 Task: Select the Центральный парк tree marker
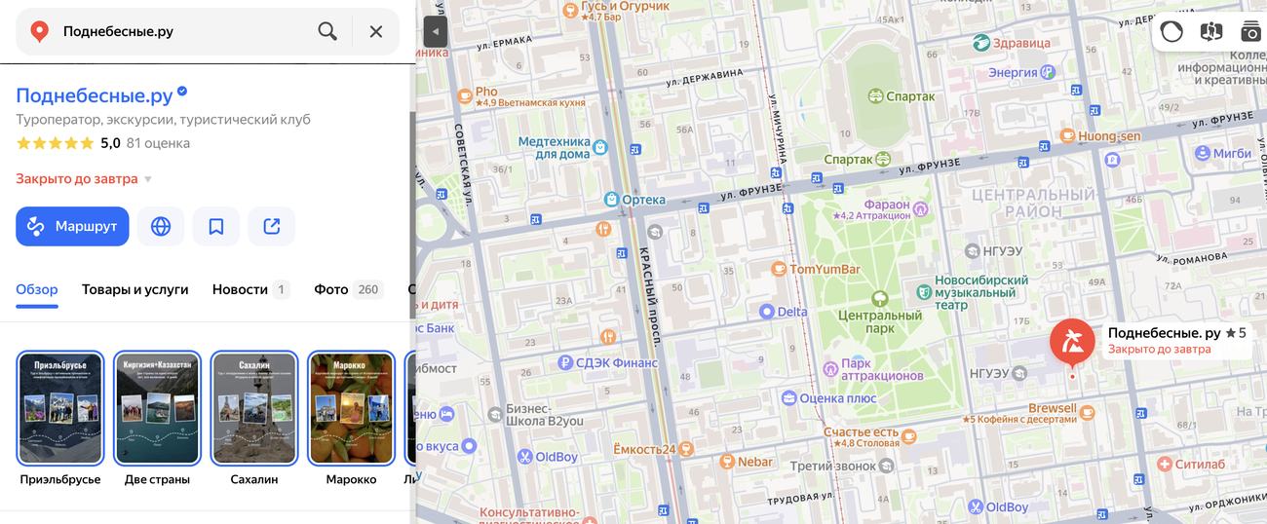[880, 299]
